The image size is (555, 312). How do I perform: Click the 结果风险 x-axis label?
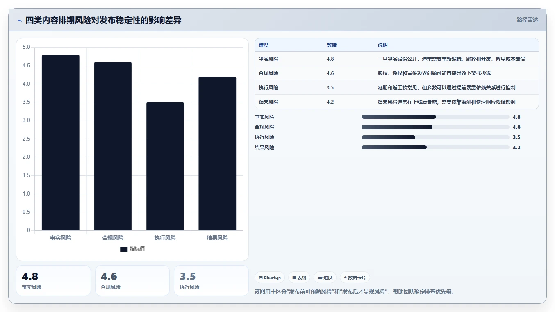[x=217, y=238]
